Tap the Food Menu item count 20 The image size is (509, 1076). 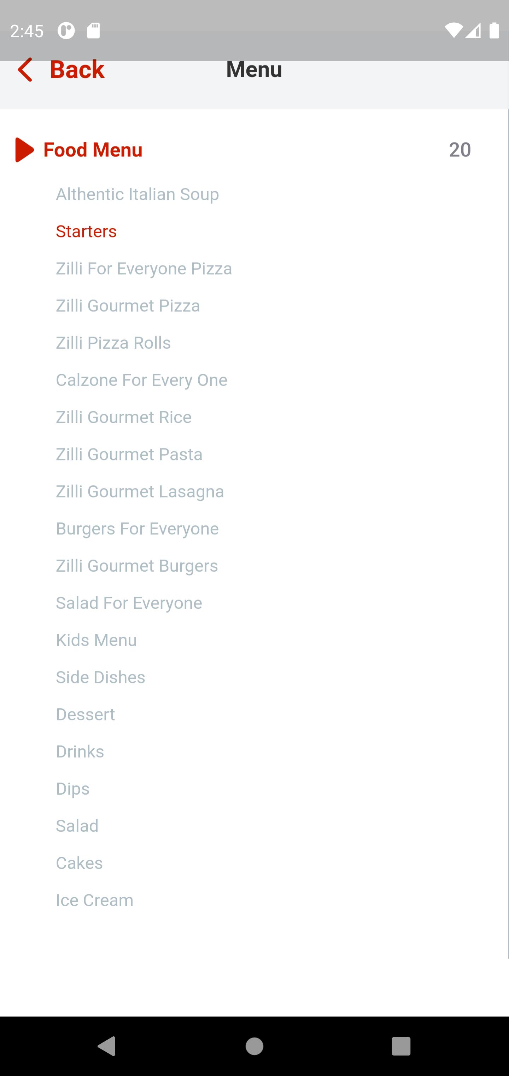[460, 149]
